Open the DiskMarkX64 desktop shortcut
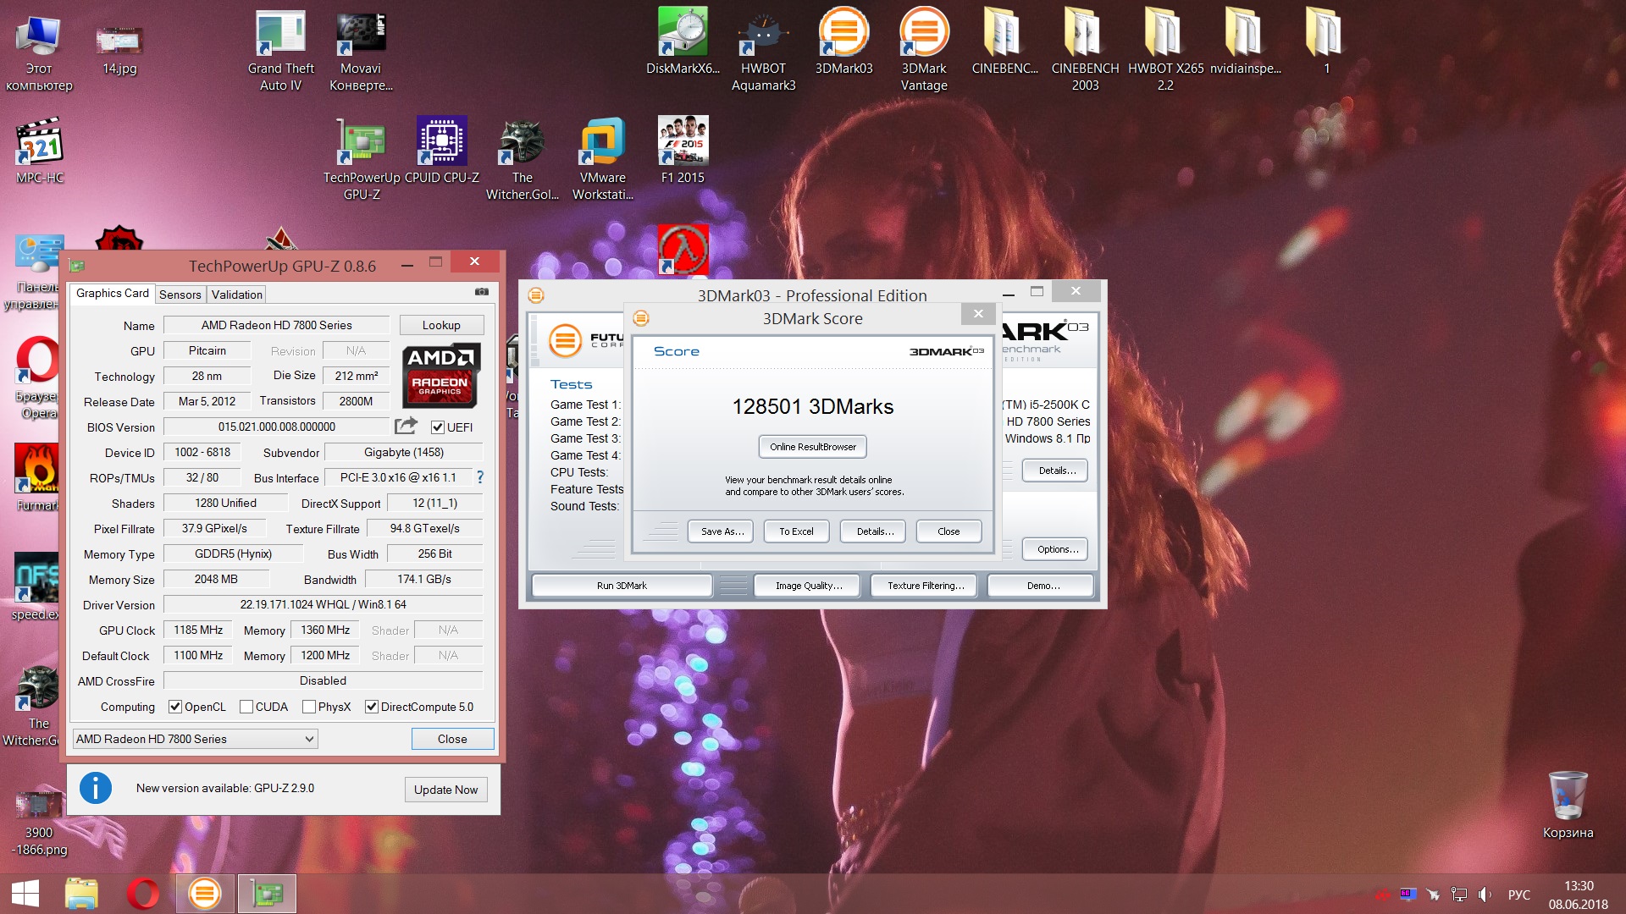Image resolution: width=1626 pixels, height=914 pixels. 683,42
